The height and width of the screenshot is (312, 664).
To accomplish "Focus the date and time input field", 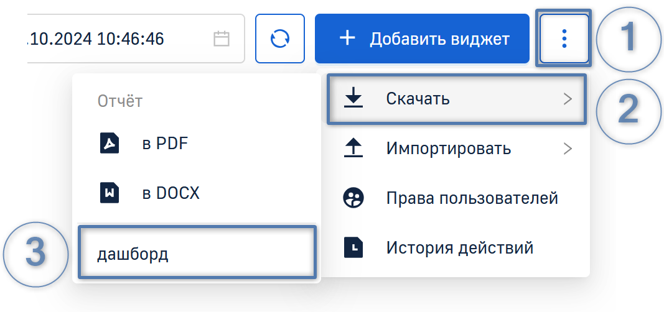I will tap(112, 39).
